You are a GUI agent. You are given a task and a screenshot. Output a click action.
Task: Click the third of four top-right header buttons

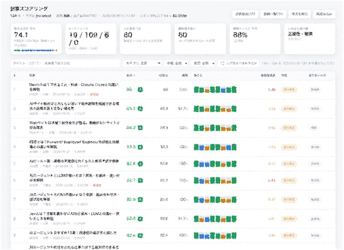[299, 14]
